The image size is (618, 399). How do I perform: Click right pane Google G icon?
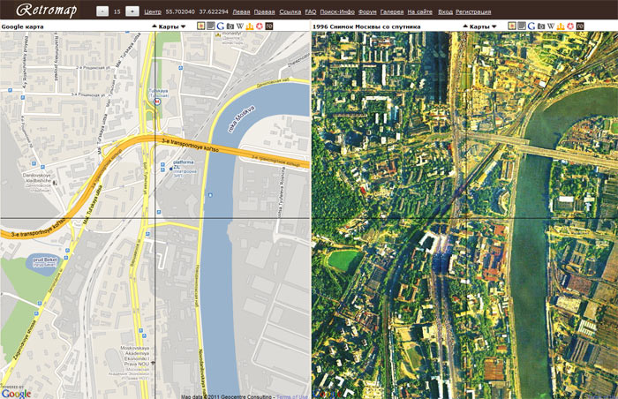click(531, 26)
